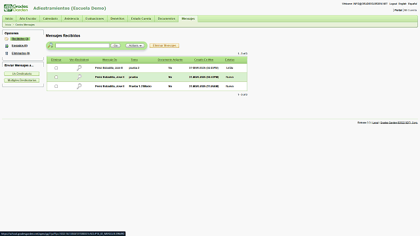This screenshot has width=420, height=236.
Task: View the 'Prueba 1 3'Blksito' message via its magnifier
Action: 79,86
